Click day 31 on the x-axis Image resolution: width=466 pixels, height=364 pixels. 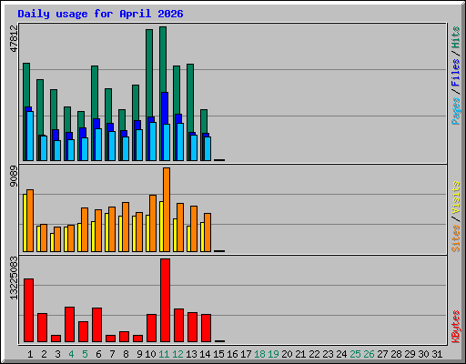[437, 354]
